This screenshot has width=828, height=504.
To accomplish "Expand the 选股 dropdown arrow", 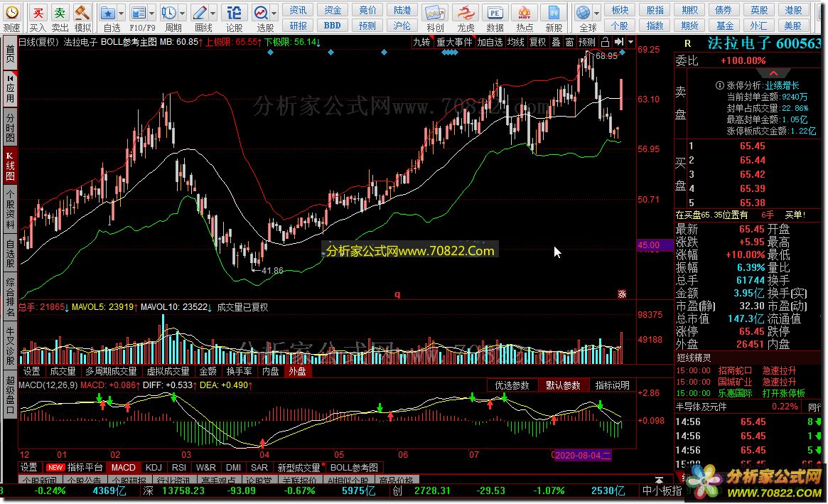I will (x=274, y=14).
